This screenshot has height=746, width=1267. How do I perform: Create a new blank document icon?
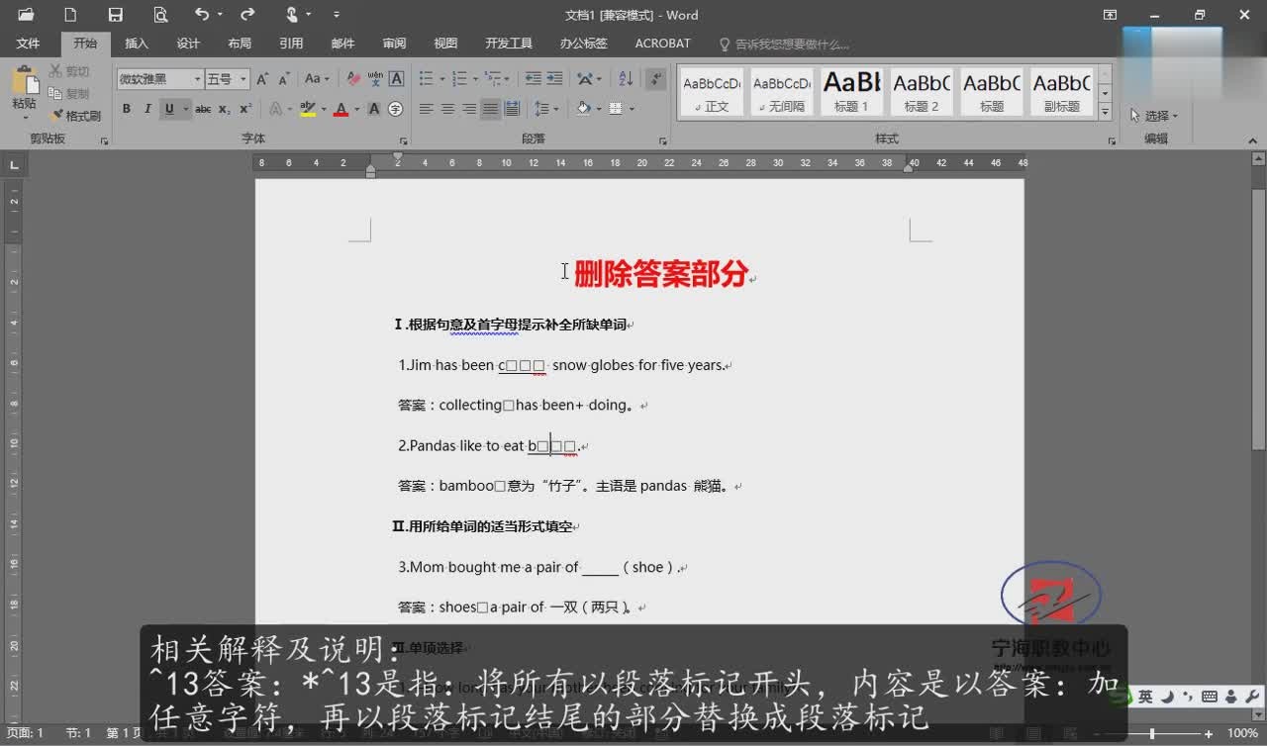[70, 15]
